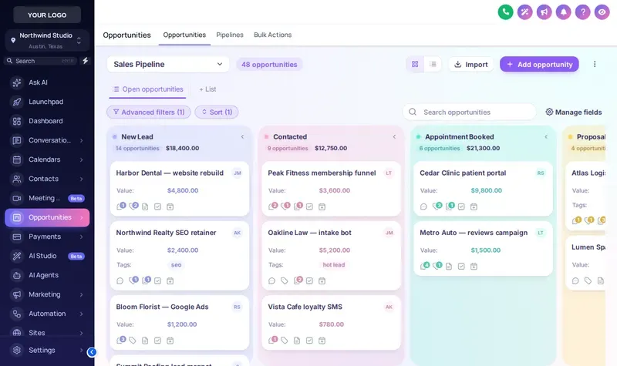
Task: Click calendar icon on Bloom Florist card
Action: tap(170, 341)
